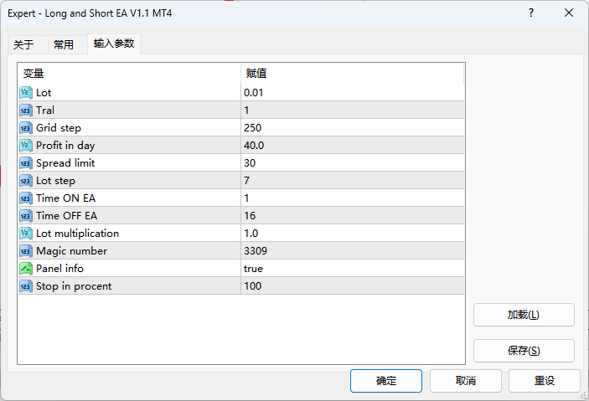The width and height of the screenshot is (589, 401).
Task: Click the double-type icon beside Profit in day
Action: click(25, 146)
